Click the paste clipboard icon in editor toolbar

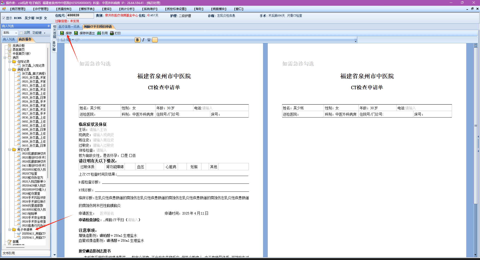click(69, 39)
